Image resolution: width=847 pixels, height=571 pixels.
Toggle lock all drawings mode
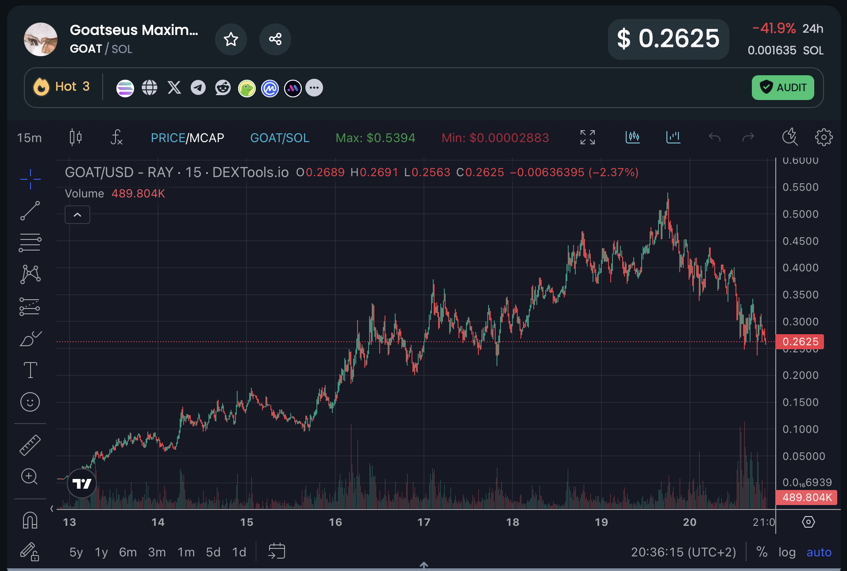pyautogui.click(x=30, y=552)
